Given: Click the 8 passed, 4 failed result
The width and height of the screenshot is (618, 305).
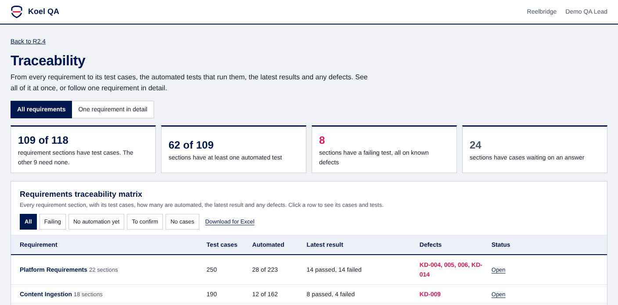Looking at the screenshot, I should (331, 294).
